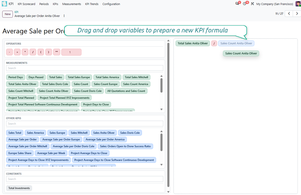This screenshot has height=195, width=301.
Task: Open the Periods menu
Action: coord(44,4)
